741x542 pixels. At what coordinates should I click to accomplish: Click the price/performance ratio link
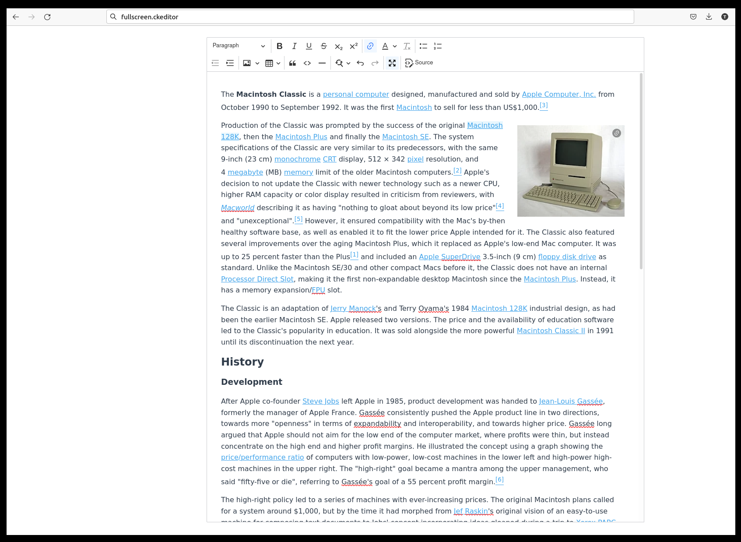[x=262, y=458]
